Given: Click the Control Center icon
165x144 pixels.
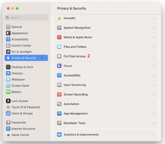Looking at the screenshot, I should tap(8, 46).
